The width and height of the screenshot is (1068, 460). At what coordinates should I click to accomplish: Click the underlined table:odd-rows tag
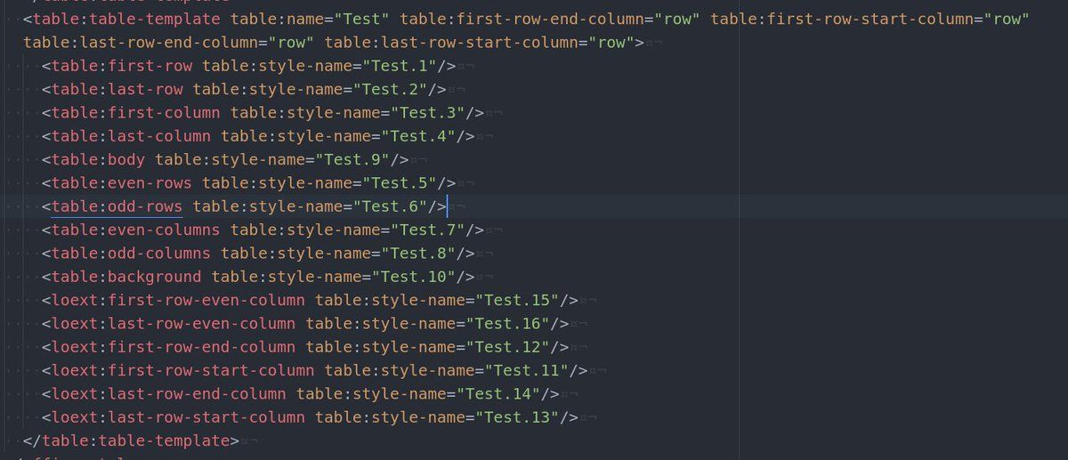[117, 206]
